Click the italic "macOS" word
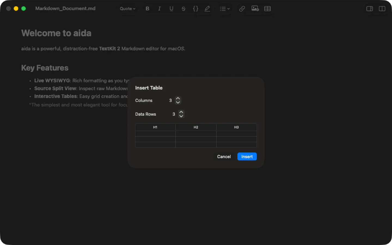This screenshot has height=245, width=392. 176,49
